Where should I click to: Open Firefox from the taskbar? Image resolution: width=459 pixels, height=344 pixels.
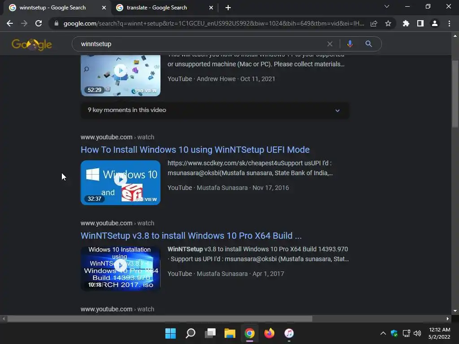tap(269, 333)
